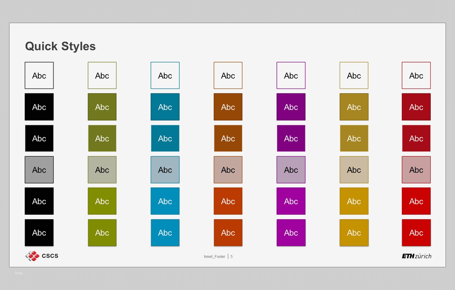Screen dimensions: 455x290
Task: Select the olive green filled Abc style, second row
Action: pyautogui.click(x=102, y=107)
